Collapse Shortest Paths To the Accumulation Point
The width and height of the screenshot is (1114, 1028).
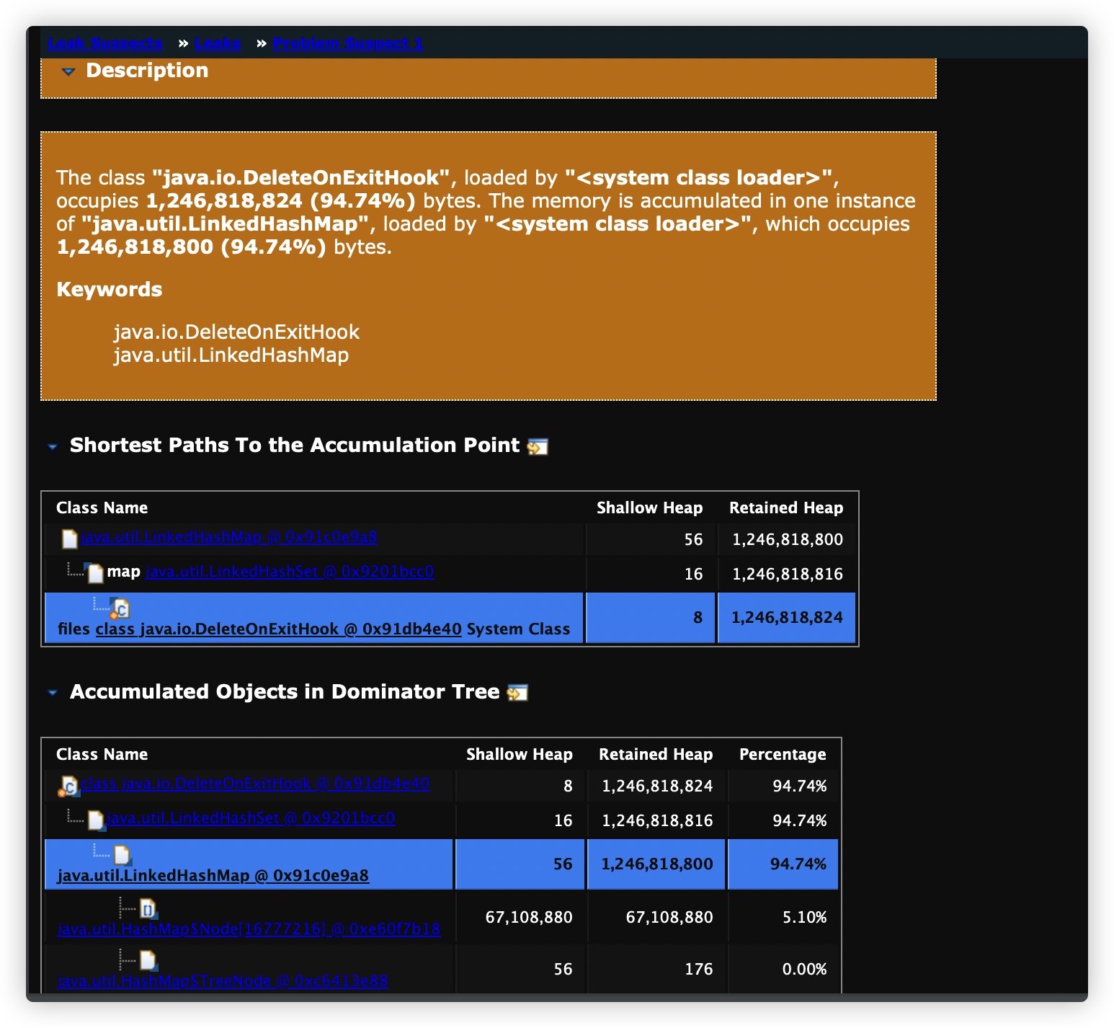[53, 447]
